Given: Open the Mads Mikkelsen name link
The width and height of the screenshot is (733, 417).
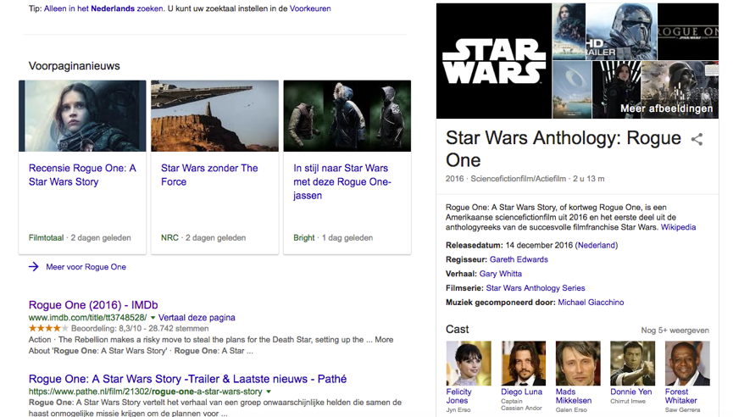Looking at the screenshot, I should (x=573, y=396).
